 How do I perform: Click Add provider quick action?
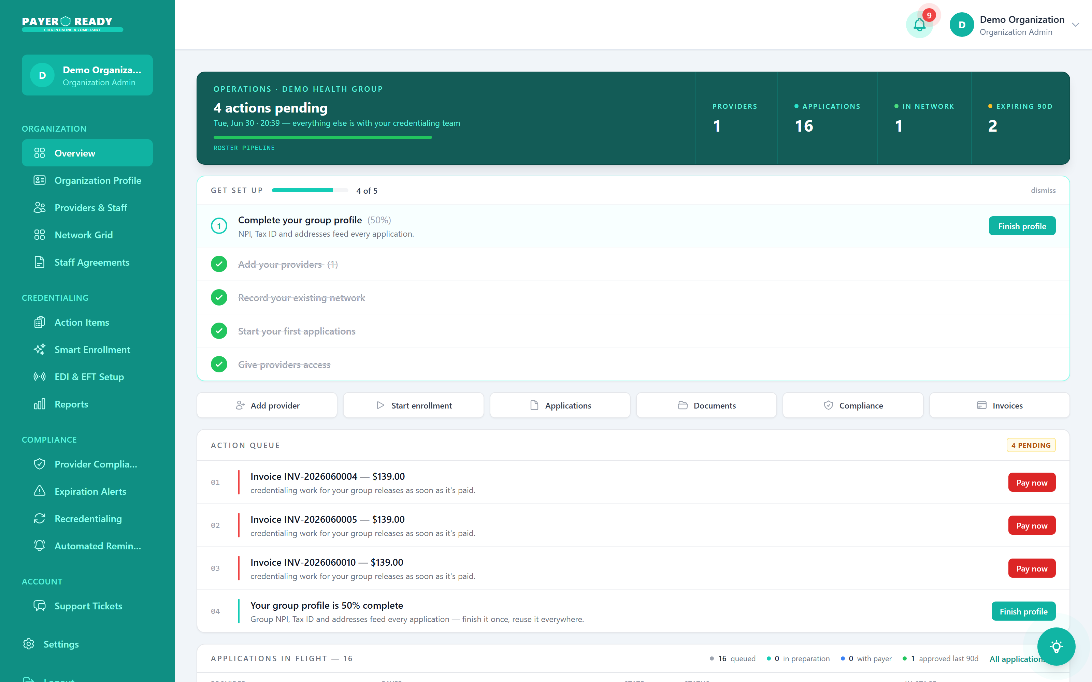pos(267,405)
